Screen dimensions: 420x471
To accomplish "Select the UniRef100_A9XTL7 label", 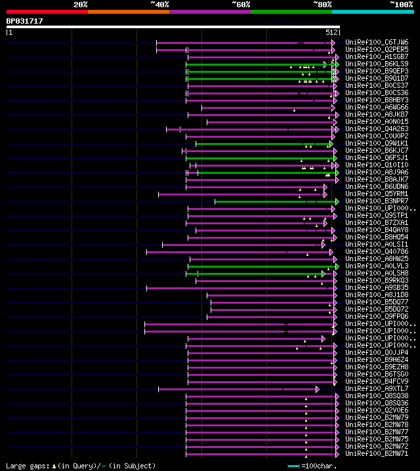I will coord(377,388).
